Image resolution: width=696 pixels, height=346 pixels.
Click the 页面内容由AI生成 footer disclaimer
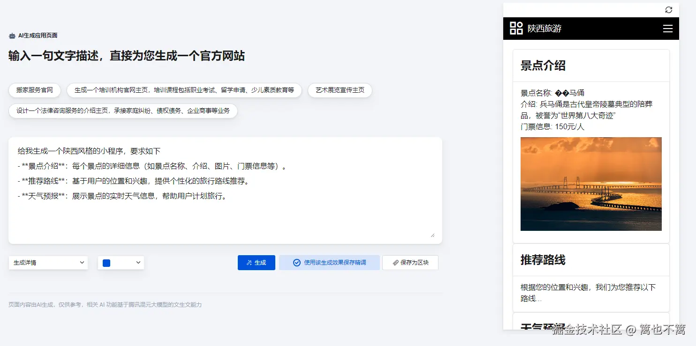coord(105,305)
